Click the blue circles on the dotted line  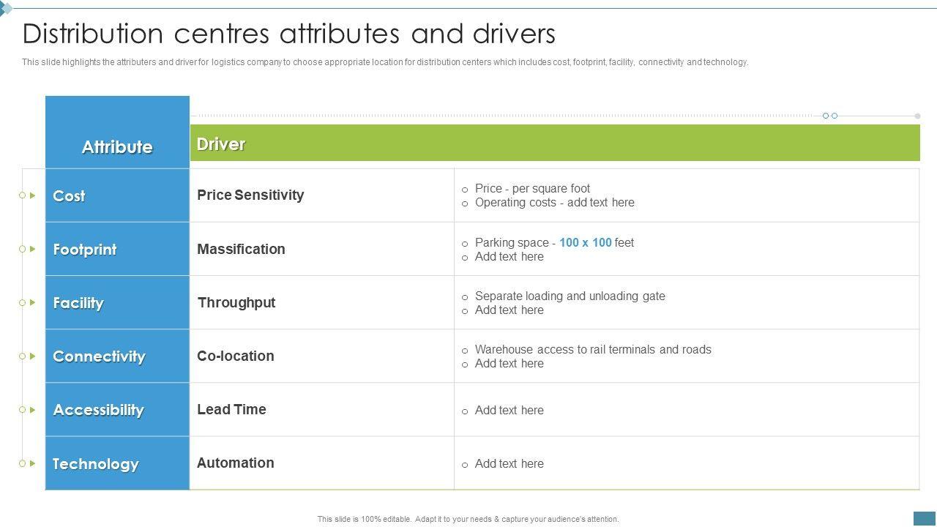click(x=829, y=116)
